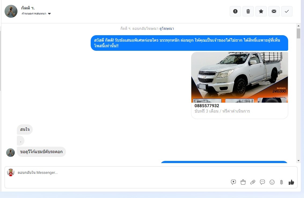304x198 pixels.
Task: Attach a file with paperclip icon
Action: [x=253, y=182]
